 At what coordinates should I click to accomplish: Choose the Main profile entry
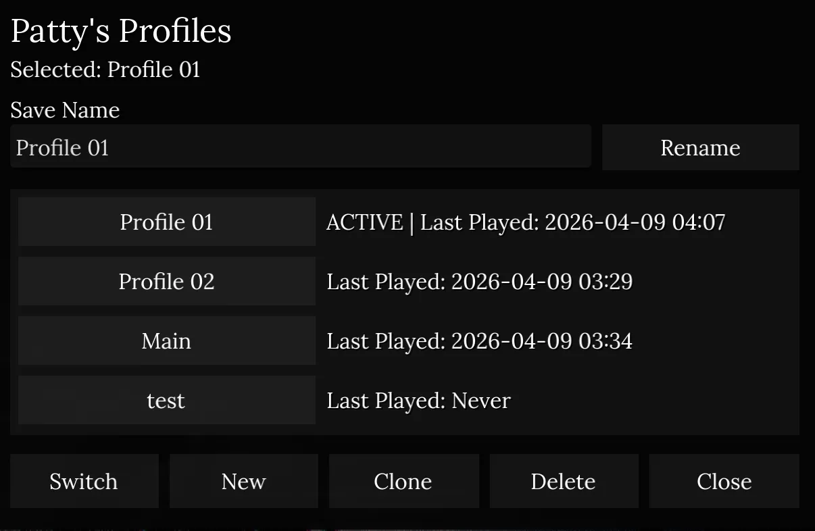point(166,340)
